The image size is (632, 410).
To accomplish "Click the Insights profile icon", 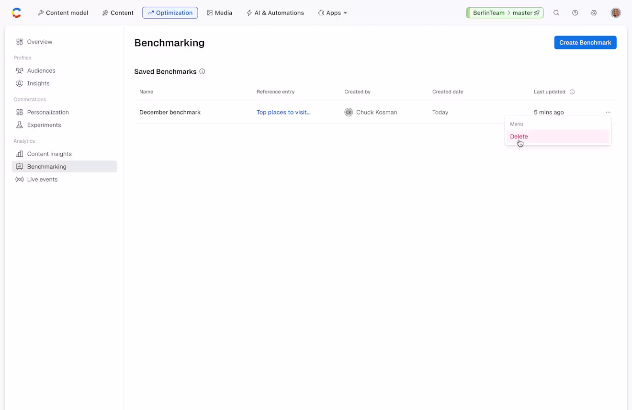I will click(x=20, y=83).
